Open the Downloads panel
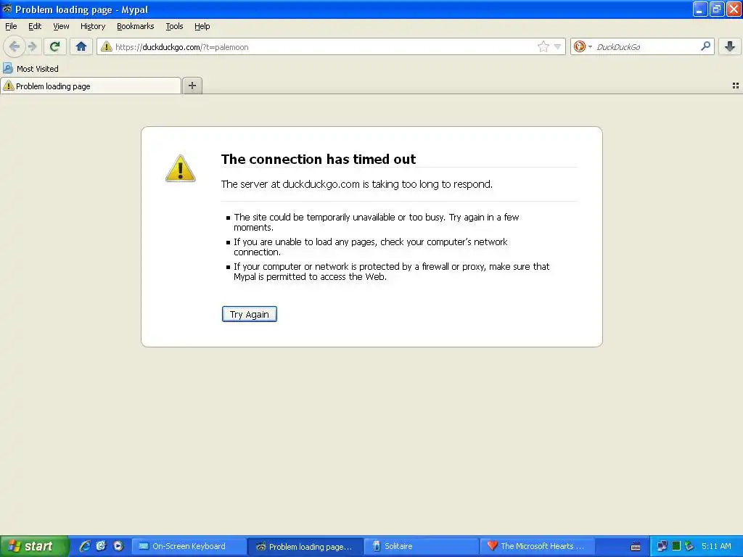The width and height of the screenshot is (743, 557). 730,46
